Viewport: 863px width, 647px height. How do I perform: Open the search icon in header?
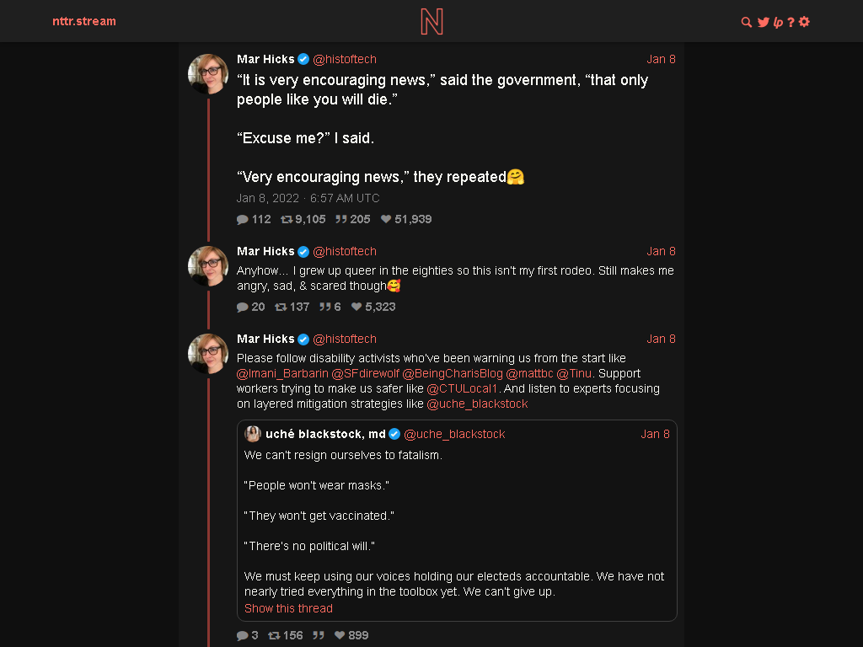pos(747,22)
